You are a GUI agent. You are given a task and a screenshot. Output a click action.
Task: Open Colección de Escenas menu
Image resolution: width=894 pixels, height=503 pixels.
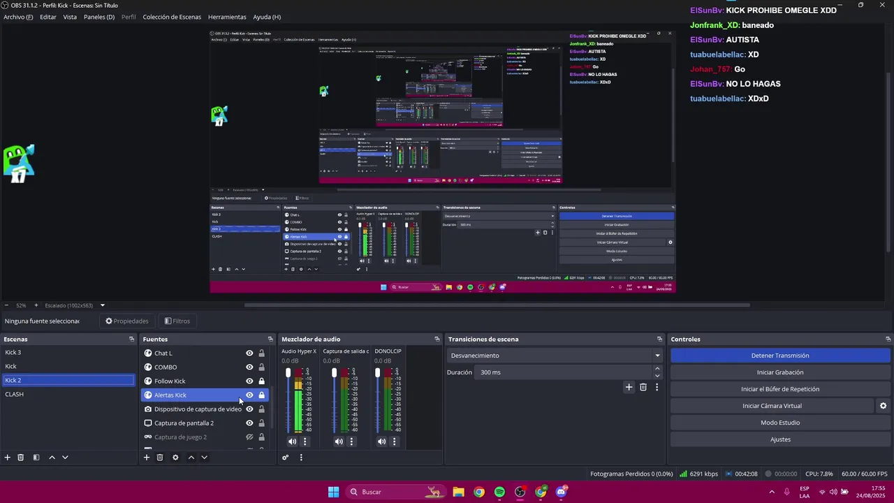pyautogui.click(x=172, y=17)
